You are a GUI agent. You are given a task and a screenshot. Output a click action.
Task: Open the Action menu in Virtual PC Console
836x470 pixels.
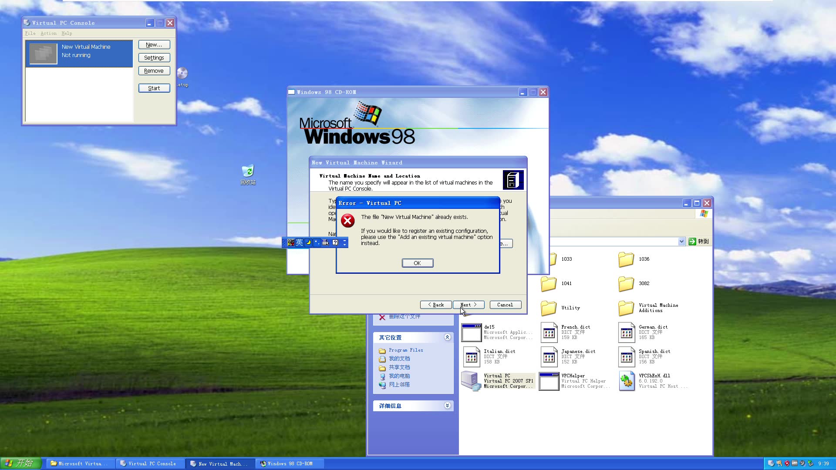(x=48, y=33)
